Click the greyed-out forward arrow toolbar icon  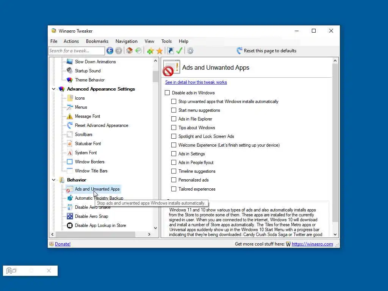119,51
